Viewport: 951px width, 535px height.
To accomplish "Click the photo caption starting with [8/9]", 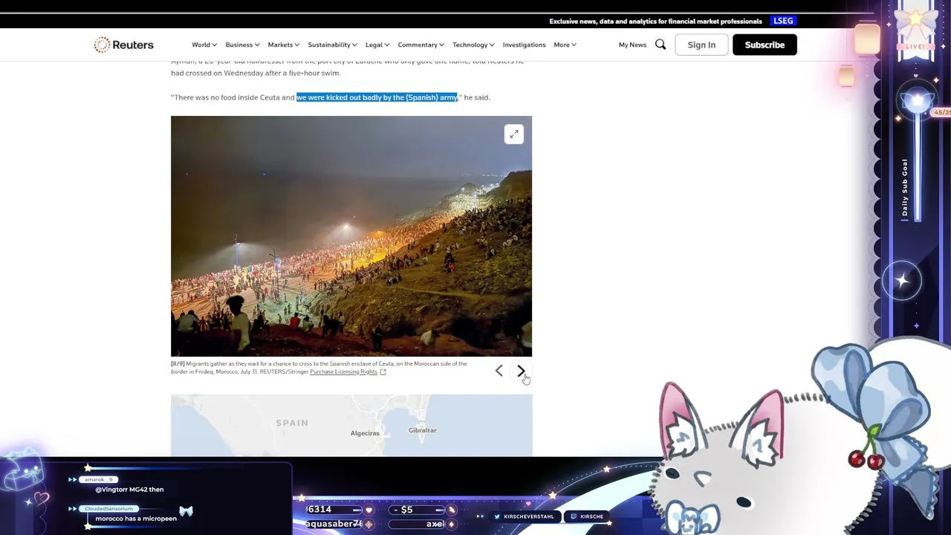I will (x=319, y=368).
